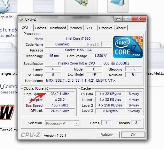Close the CPU-Z window
This screenshot has height=150, width=164.
click(x=139, y=19)
